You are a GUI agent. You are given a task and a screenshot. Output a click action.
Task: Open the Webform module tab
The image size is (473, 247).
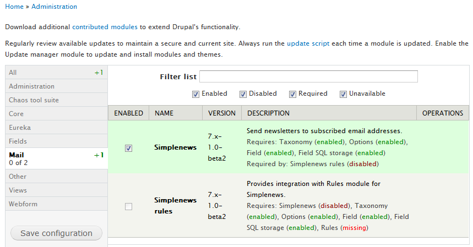coord(22,204)
